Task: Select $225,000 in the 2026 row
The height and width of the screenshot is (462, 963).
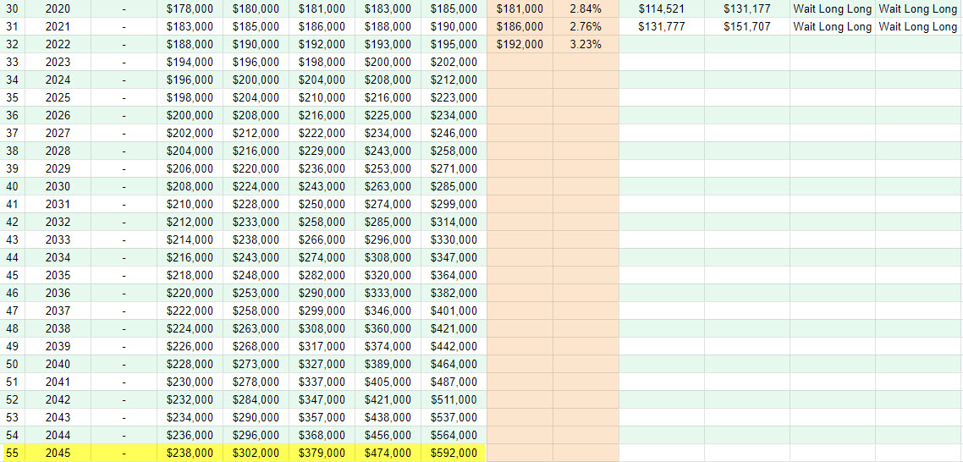Action: coord(388,115)
